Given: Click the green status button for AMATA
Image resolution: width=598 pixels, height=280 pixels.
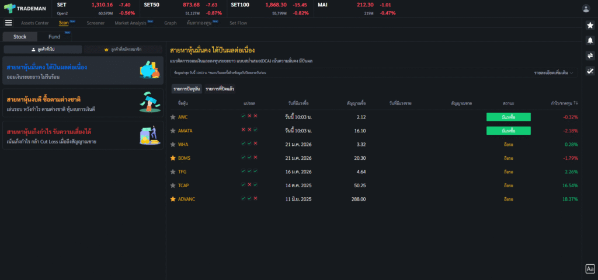Looking at the screenshot, I should [508, 131].
